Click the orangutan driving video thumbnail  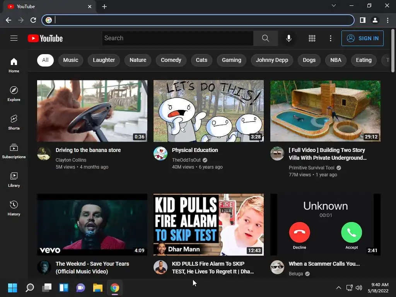click(x=92, y=111)
